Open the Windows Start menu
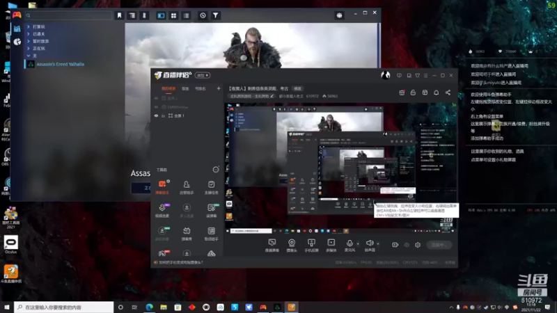Viewport: 557px width, 313px height. coord(7,307)
